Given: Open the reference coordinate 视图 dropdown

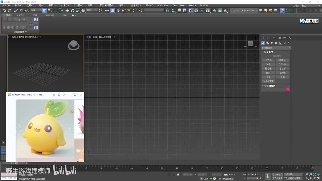Looking at the screenshot, I should [92, 10].
